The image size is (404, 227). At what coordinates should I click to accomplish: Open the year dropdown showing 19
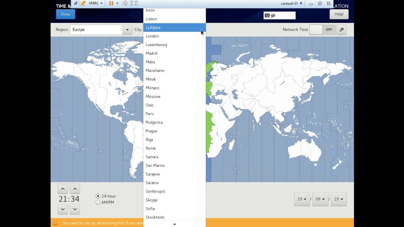tap(339, 199)
